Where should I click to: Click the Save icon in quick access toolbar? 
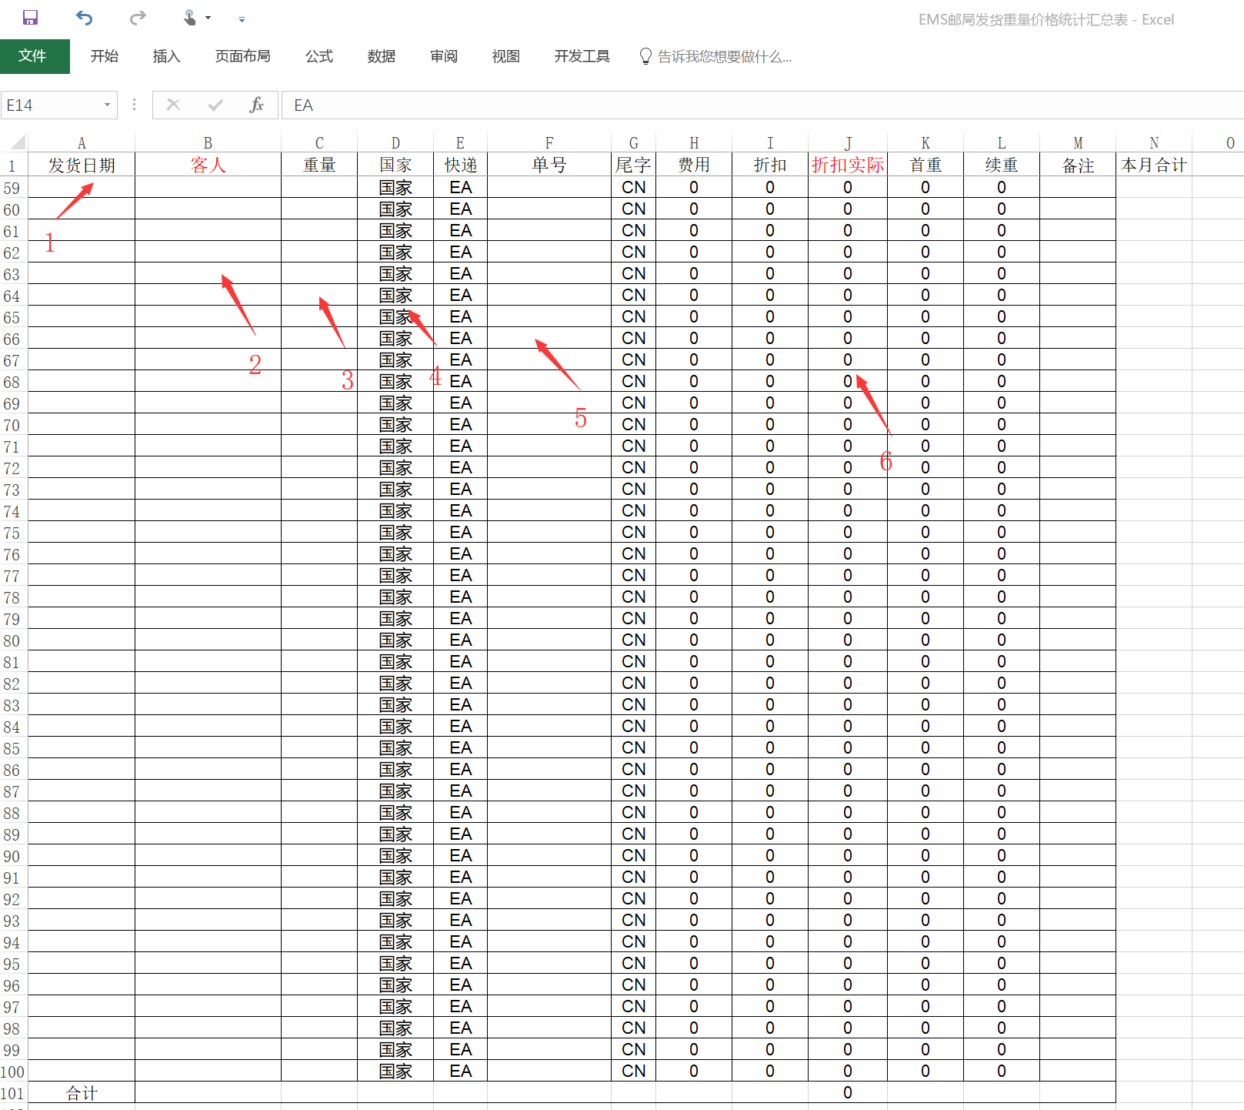(x=30, y=18)
